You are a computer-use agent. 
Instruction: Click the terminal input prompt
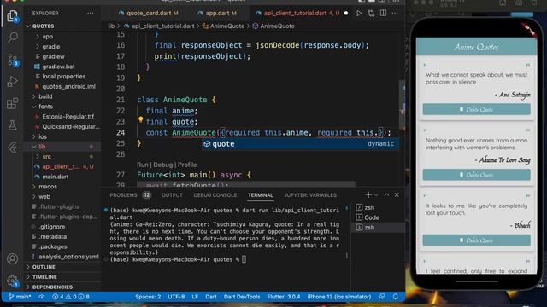tap(244, 259)
